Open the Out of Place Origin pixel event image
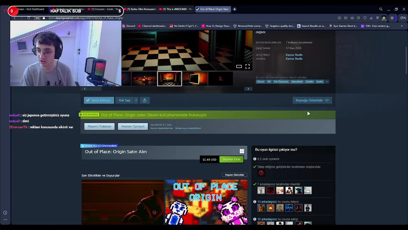Image resolution: width=408 pixels, height=230 pixels. coord(206,202)
